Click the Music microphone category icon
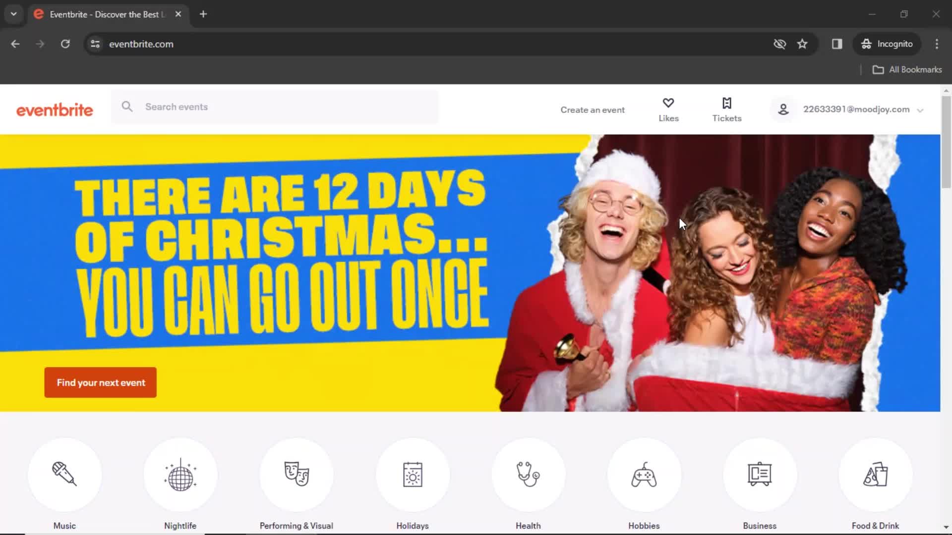 [65, 474]
